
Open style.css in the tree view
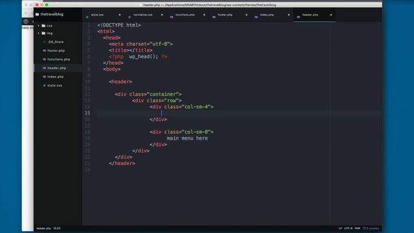click(54, 85)
